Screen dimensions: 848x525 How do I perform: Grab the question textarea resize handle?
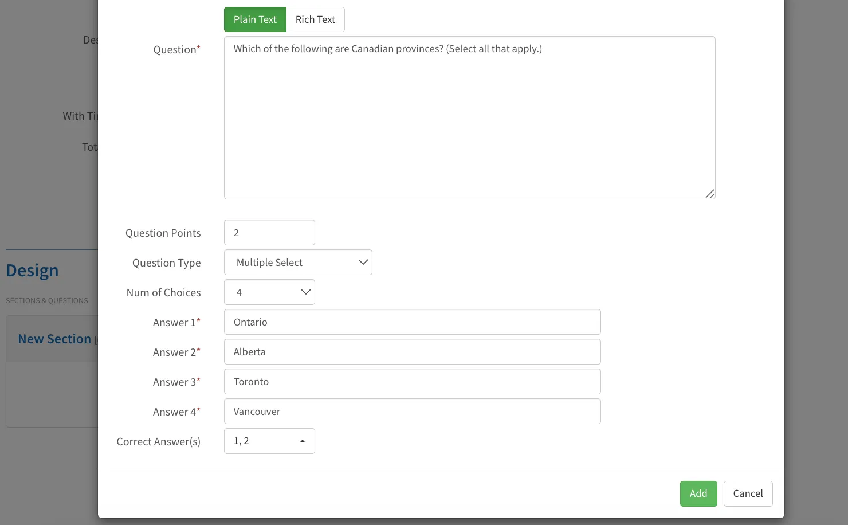710,194
